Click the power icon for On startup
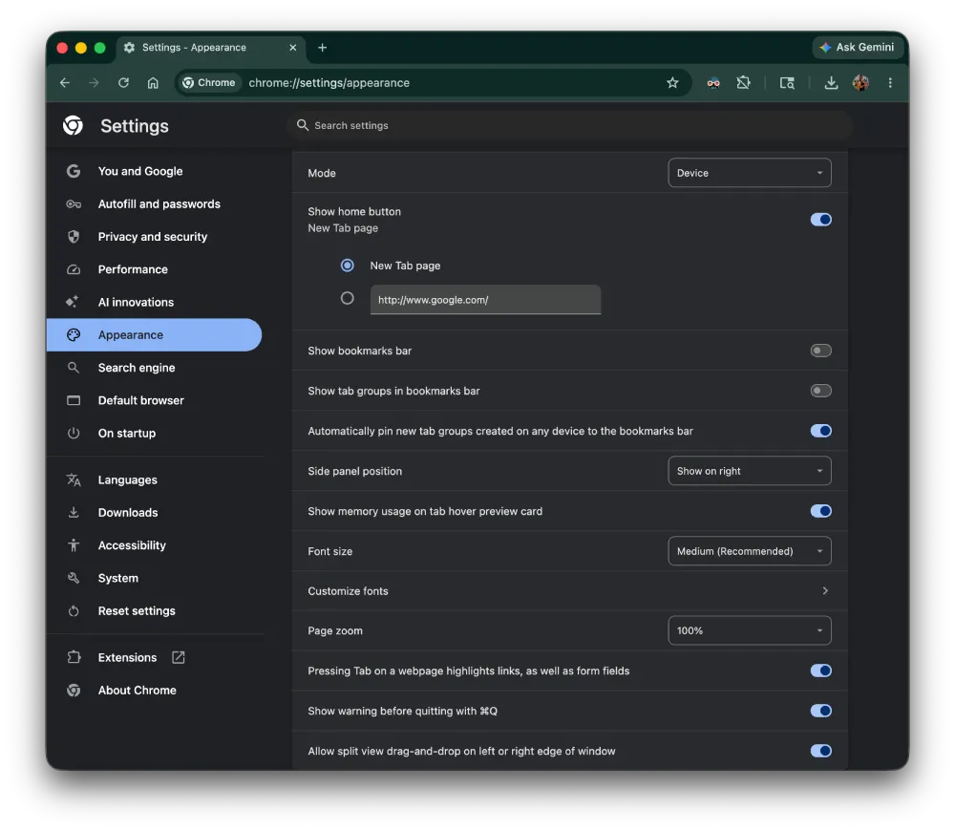This screenshot has width=955, height=831. pos(74,433)
